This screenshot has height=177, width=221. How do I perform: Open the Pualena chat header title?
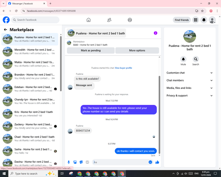(x=96, y=33)
